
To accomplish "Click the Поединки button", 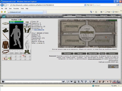I will tap(67, 54).
